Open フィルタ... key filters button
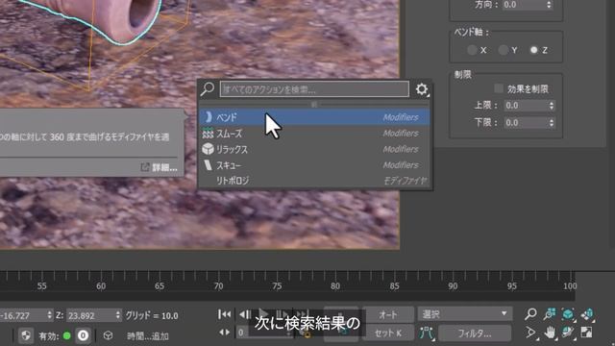Viewport: 615px width, 346px height. (475, 334)
